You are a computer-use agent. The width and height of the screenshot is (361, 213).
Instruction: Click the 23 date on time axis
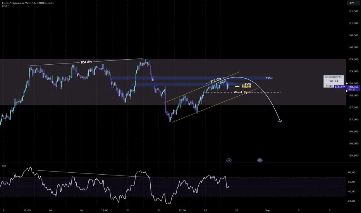[159, 210]
